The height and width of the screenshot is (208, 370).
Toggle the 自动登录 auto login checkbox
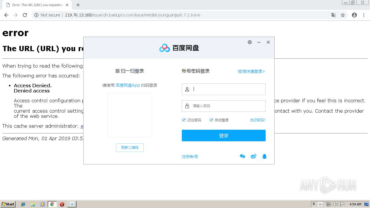211,120
